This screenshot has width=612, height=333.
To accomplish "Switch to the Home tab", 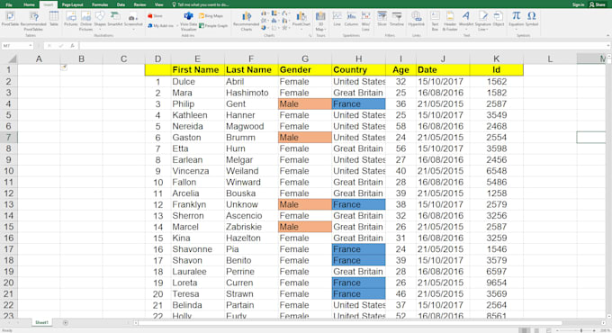I will (x=29, y=4).
